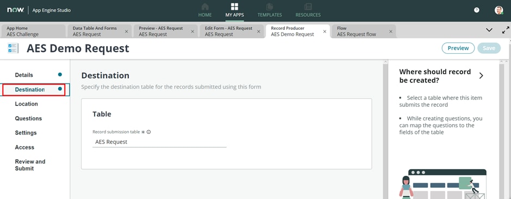Open My Apps in top navigation
This screenshot has height=199, width=511.
pos(234,10)
